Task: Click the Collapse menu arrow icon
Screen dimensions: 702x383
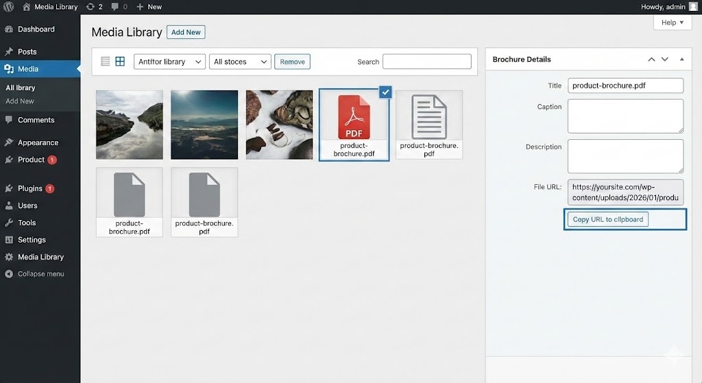Action: pyautogui.click(x=9, y=274)
